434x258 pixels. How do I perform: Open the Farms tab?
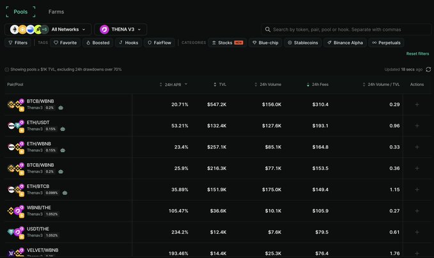(x=56, y=12)
